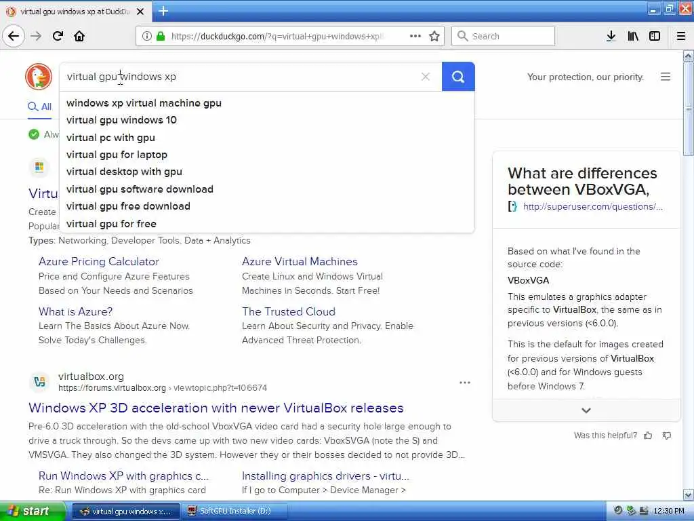Click the forums.virtualbox.org URL text

click(112, 387)
